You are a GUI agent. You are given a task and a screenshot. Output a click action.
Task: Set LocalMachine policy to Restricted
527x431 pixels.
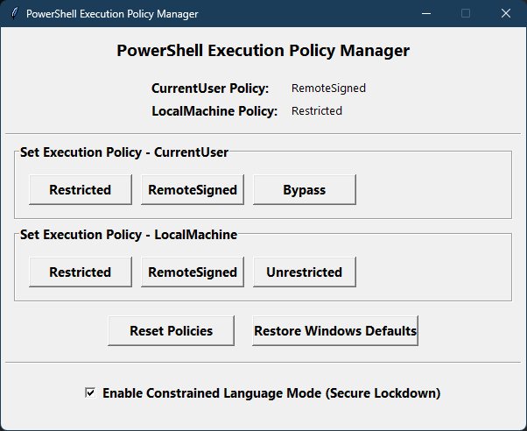[x=81, y=272]
